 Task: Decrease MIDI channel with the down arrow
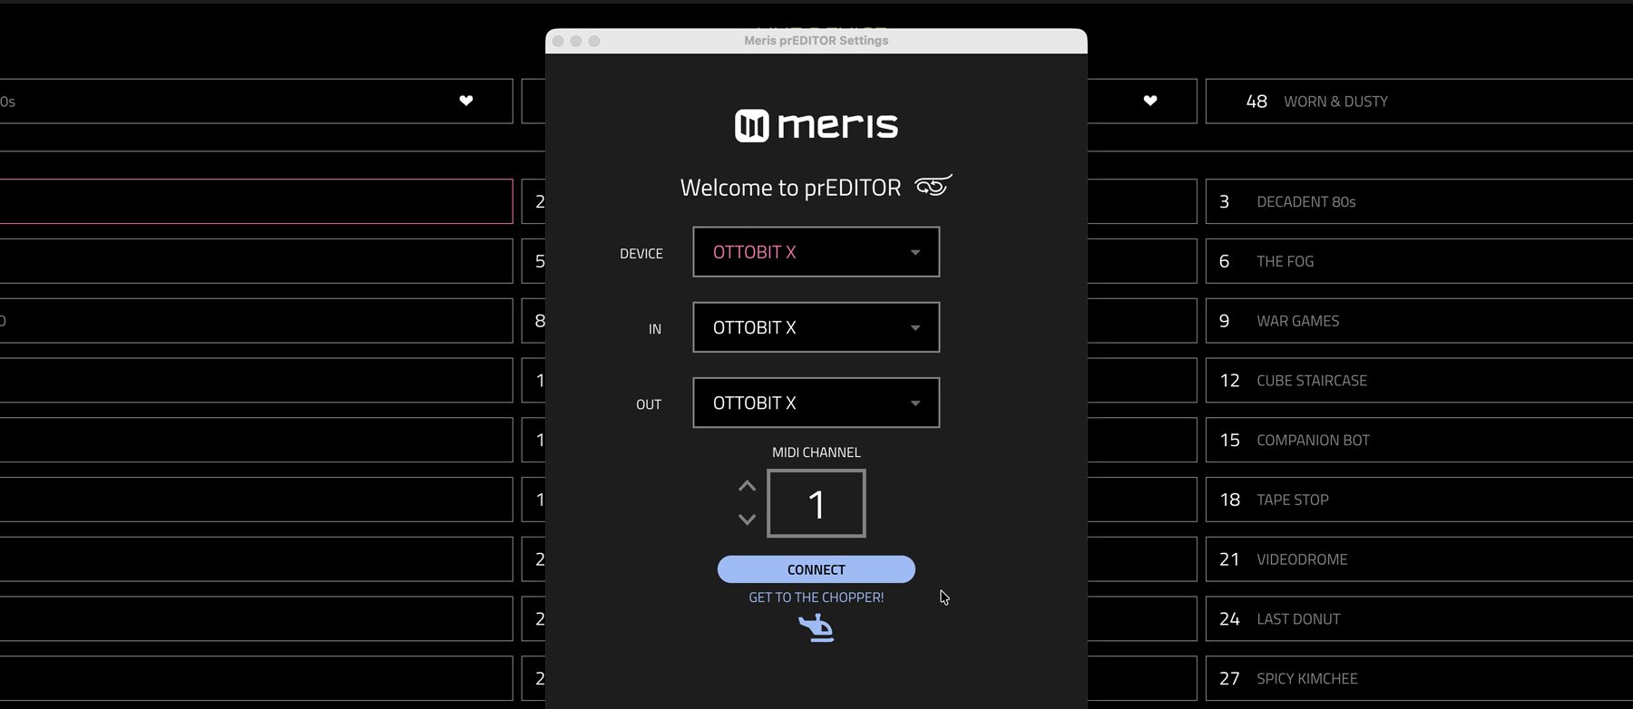pyautogui.click(x=747, y=520)
